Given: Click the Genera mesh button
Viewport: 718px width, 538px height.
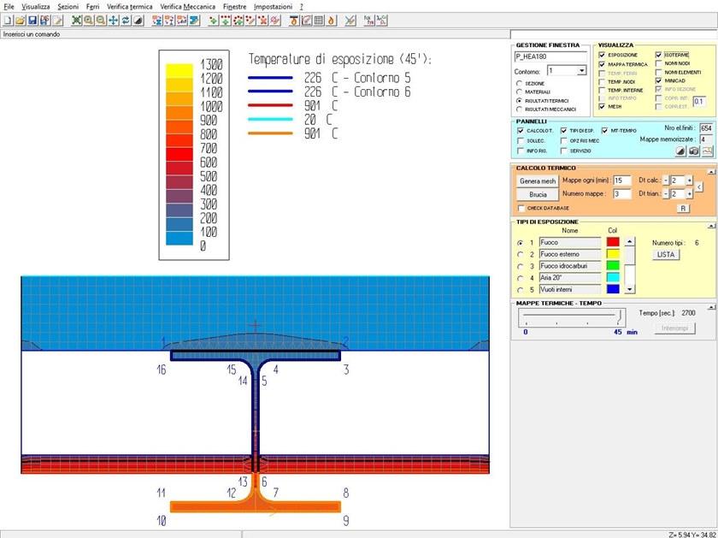Looking at the screenshot, I should click(538, 180).
